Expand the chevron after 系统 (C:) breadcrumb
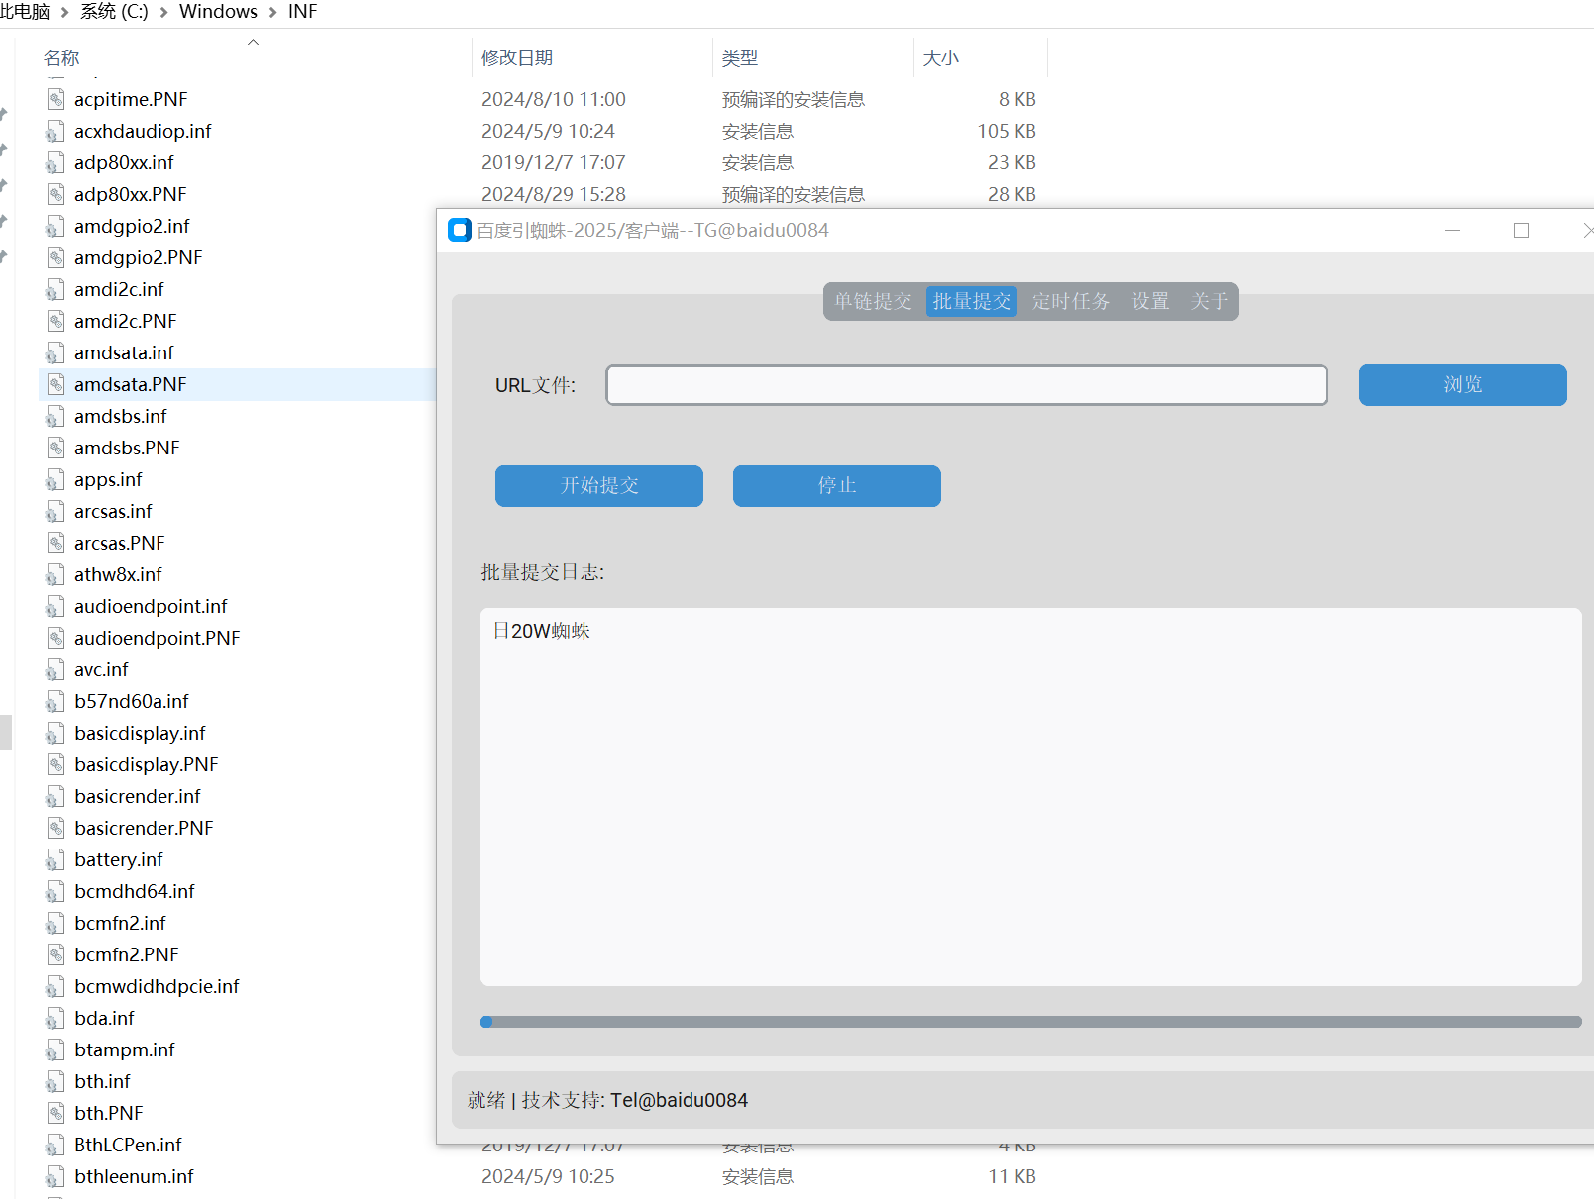The height and width of the screenshot is (1199, 1594). click(x=163, y=13)
